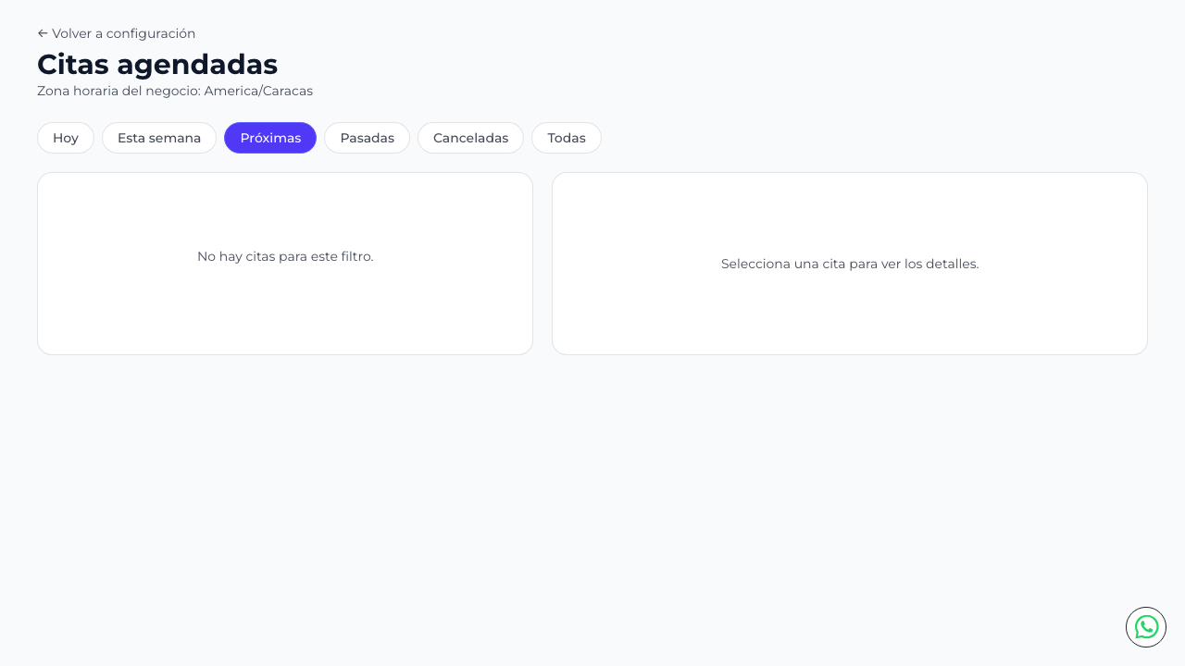Click the green WhatsApp phone logo
The width and height of the screenshot is (1185, 666).
1146,627
